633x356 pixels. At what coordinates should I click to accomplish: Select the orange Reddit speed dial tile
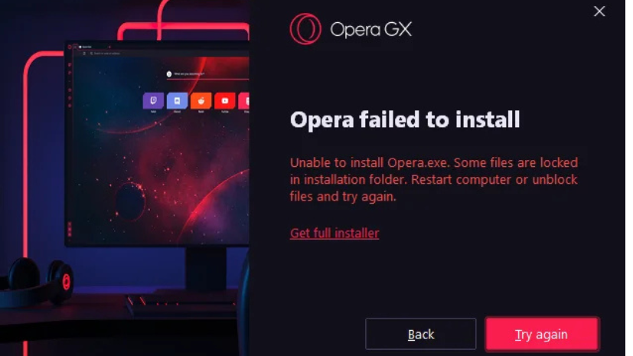point(201,100)
